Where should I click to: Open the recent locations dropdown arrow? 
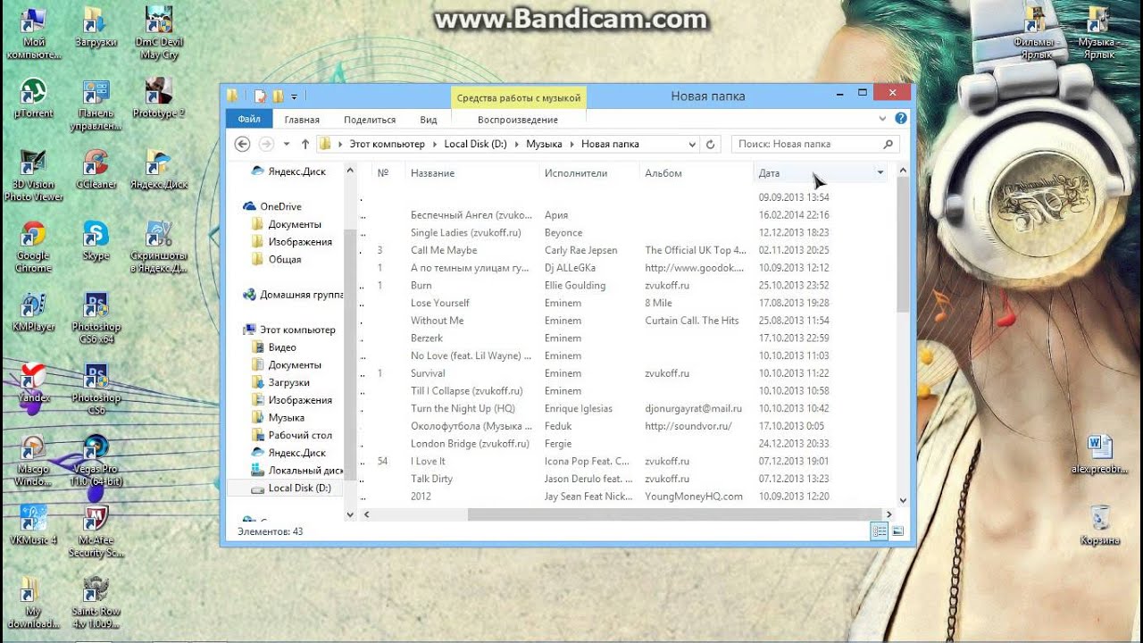[287, 144]
